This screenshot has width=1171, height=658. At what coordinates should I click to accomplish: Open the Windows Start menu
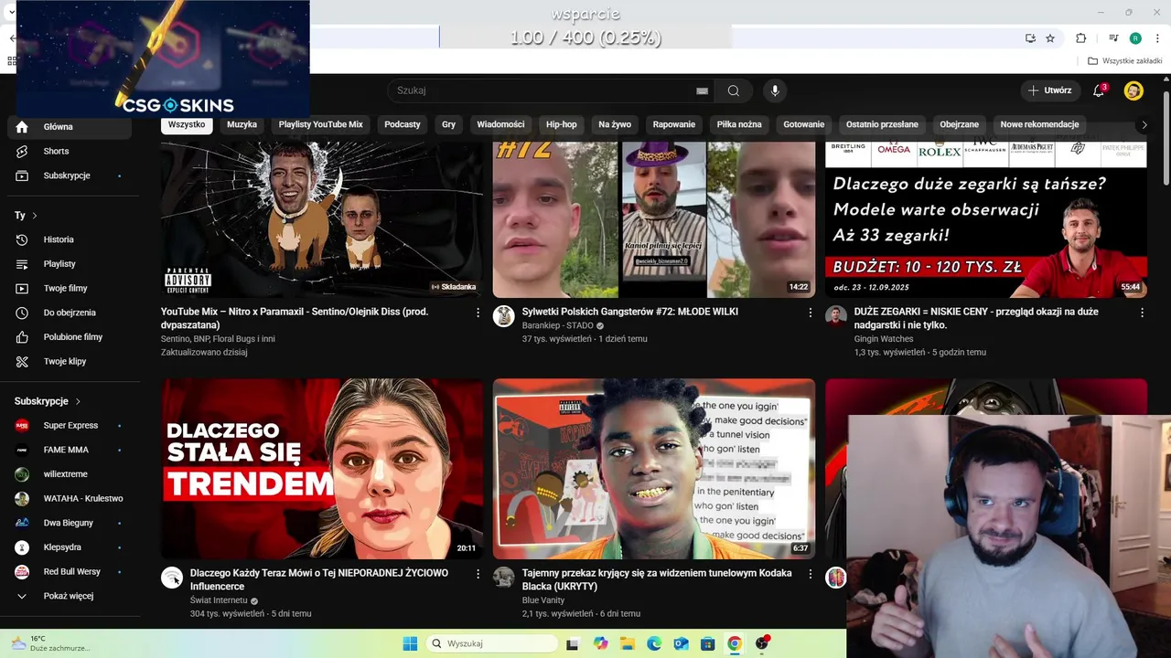(409, 643)
